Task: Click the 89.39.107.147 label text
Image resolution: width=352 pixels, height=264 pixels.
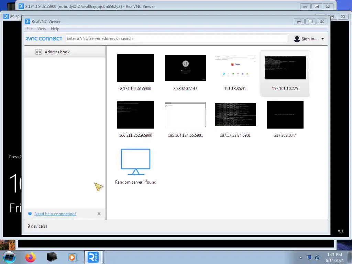Action: (x=185, y=88)
